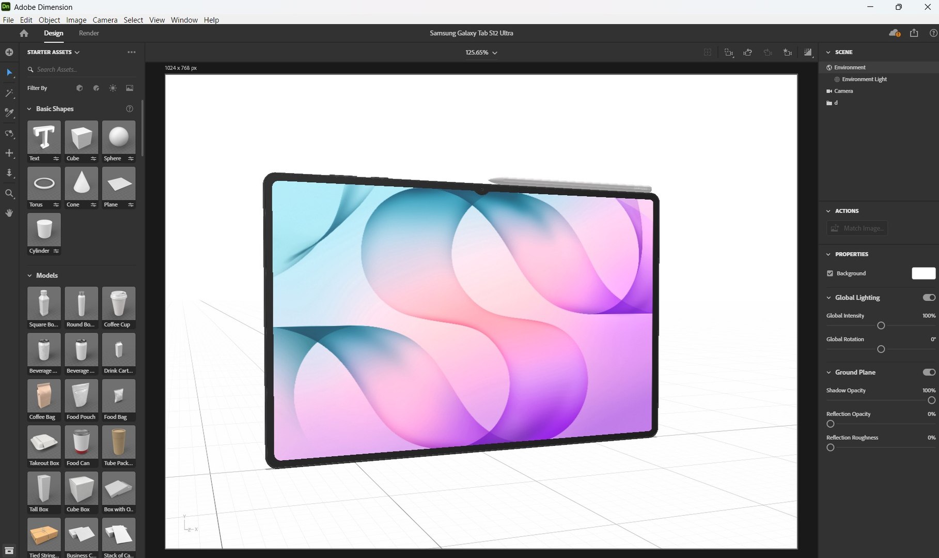Select the Pan camera tool

[x=9, y=153]
